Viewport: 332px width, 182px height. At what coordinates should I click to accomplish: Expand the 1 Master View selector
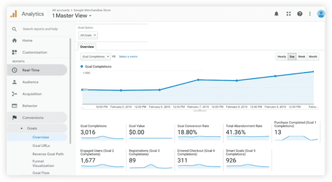tap(72, 16)
